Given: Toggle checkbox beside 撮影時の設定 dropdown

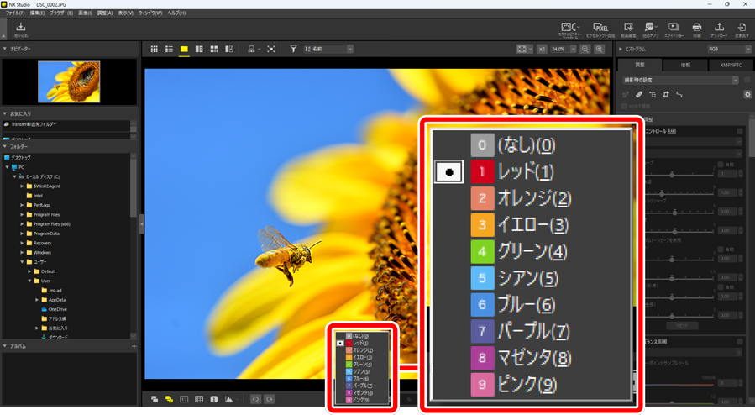Looking at the screenshot, I should click(x=747, y=81).
